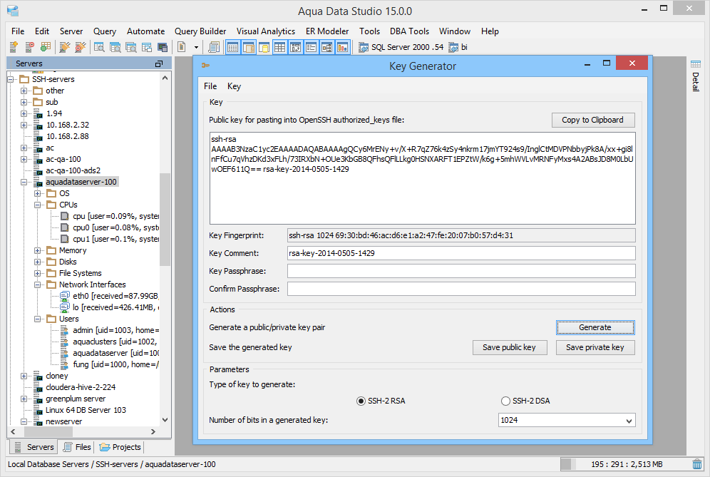The image size is (710, 477).
Task: Click the Disconnect server plug icon with red badge
Action: point(80,46)
